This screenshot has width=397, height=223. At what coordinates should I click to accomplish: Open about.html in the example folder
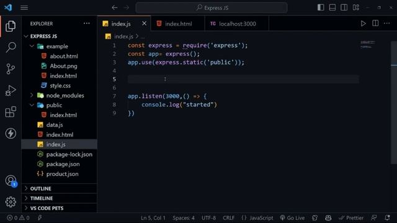(60, 56)
